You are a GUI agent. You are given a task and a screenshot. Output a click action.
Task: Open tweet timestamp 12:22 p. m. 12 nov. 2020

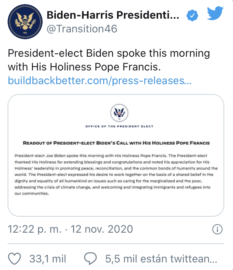(x=70, y=229)
